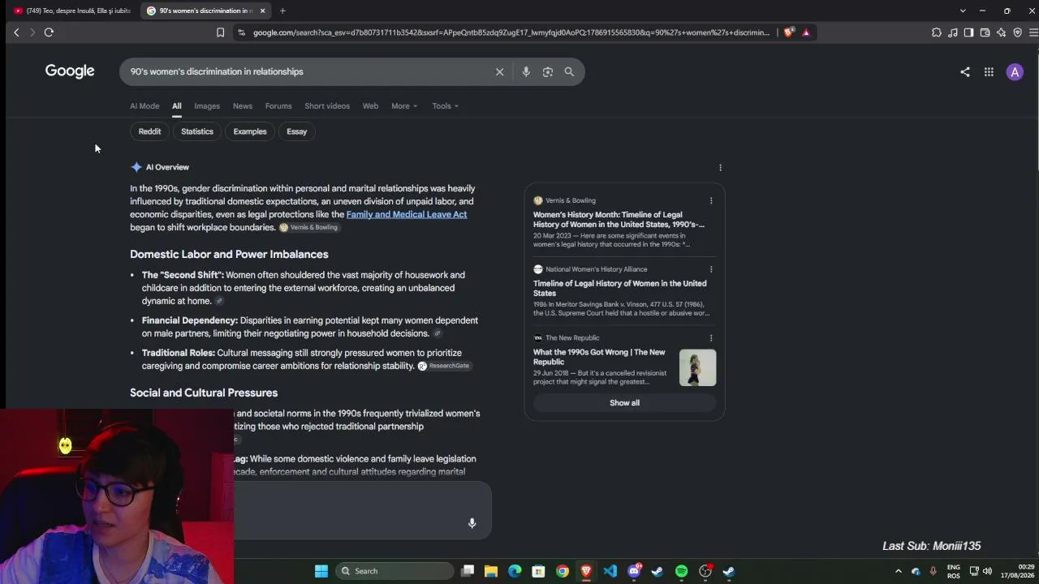Toggle the browser sidebar panel

pos(968,32)
